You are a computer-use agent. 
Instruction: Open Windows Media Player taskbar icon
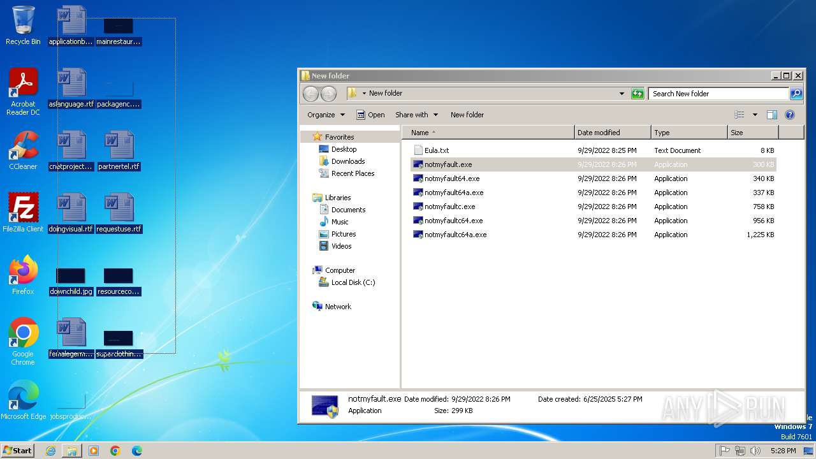[94, 451]
